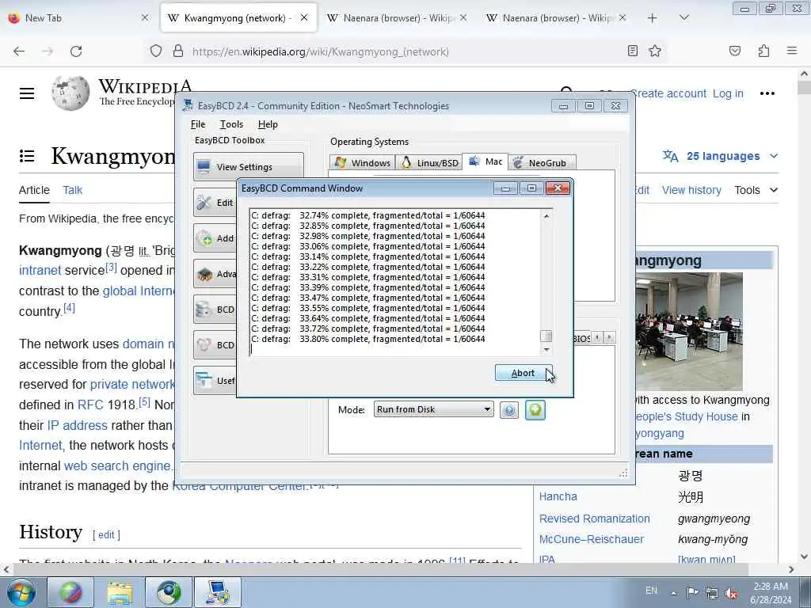Switch to the New Tab browser tab
The width and height of the screenshot is (811, 608).
78,18
